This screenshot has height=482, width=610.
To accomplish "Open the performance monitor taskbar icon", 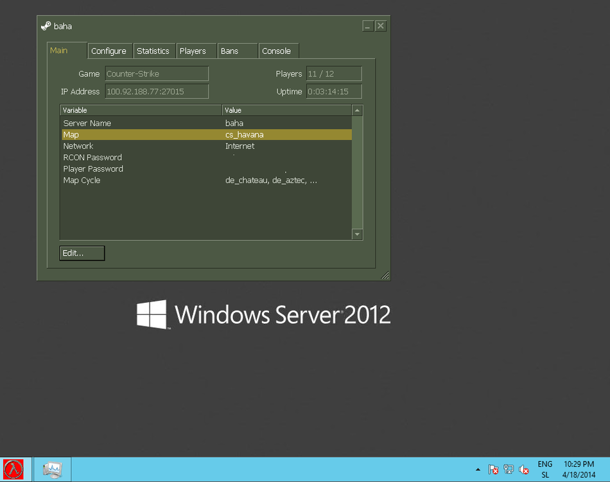I will tap(52, 470).
